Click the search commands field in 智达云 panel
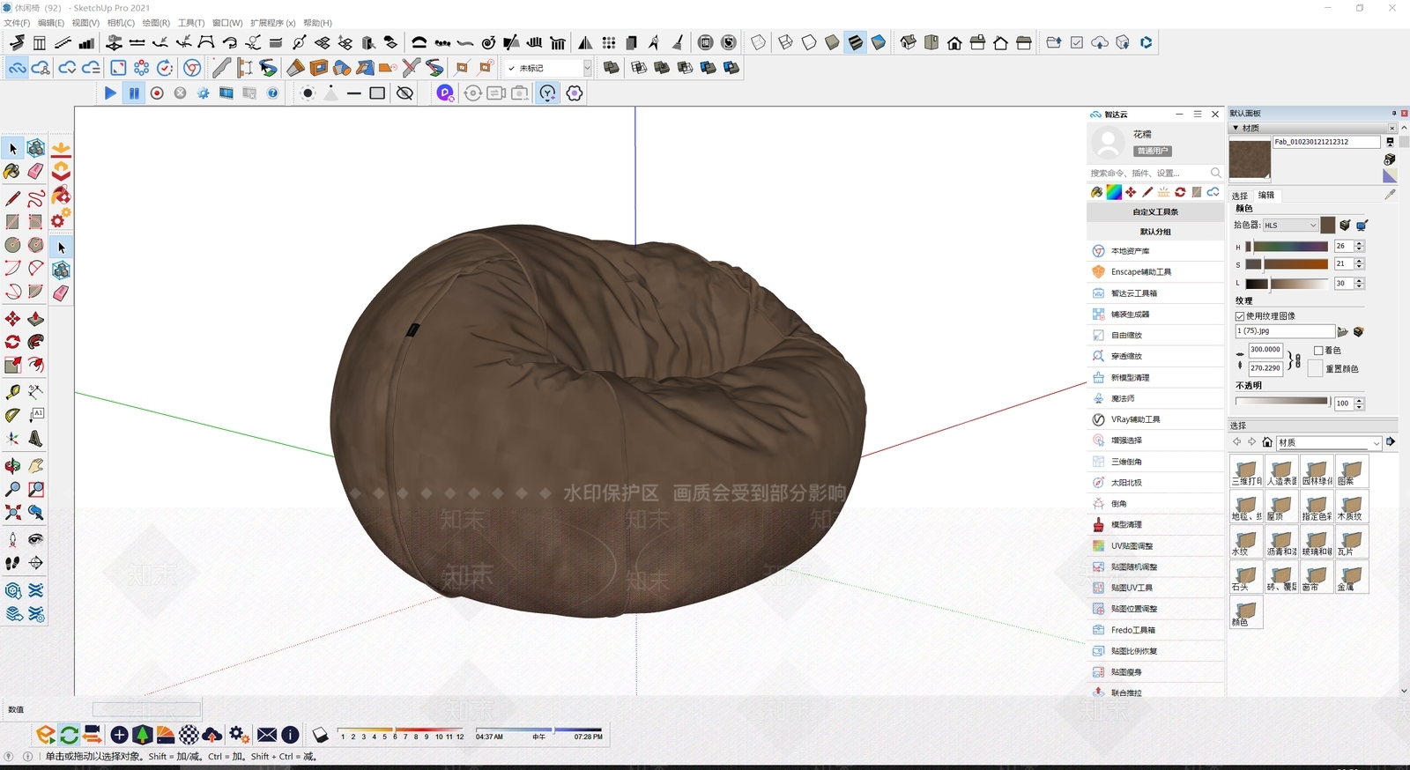Viewport: 1410px width, 770px height. (x=1155, y=173)
